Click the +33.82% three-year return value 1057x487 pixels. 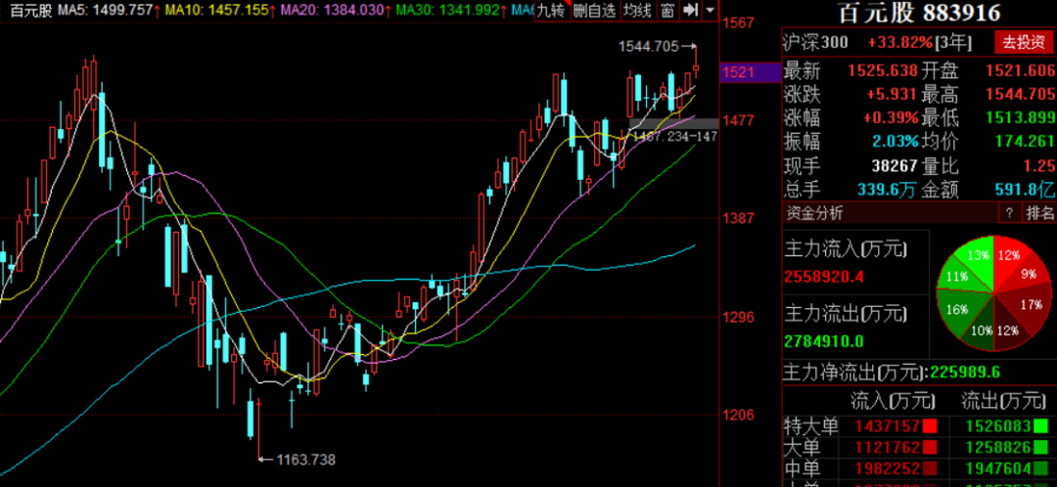point(900,42)
